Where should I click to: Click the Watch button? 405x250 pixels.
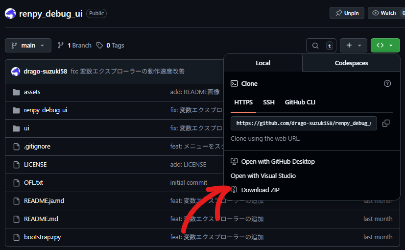click(386, 13)
